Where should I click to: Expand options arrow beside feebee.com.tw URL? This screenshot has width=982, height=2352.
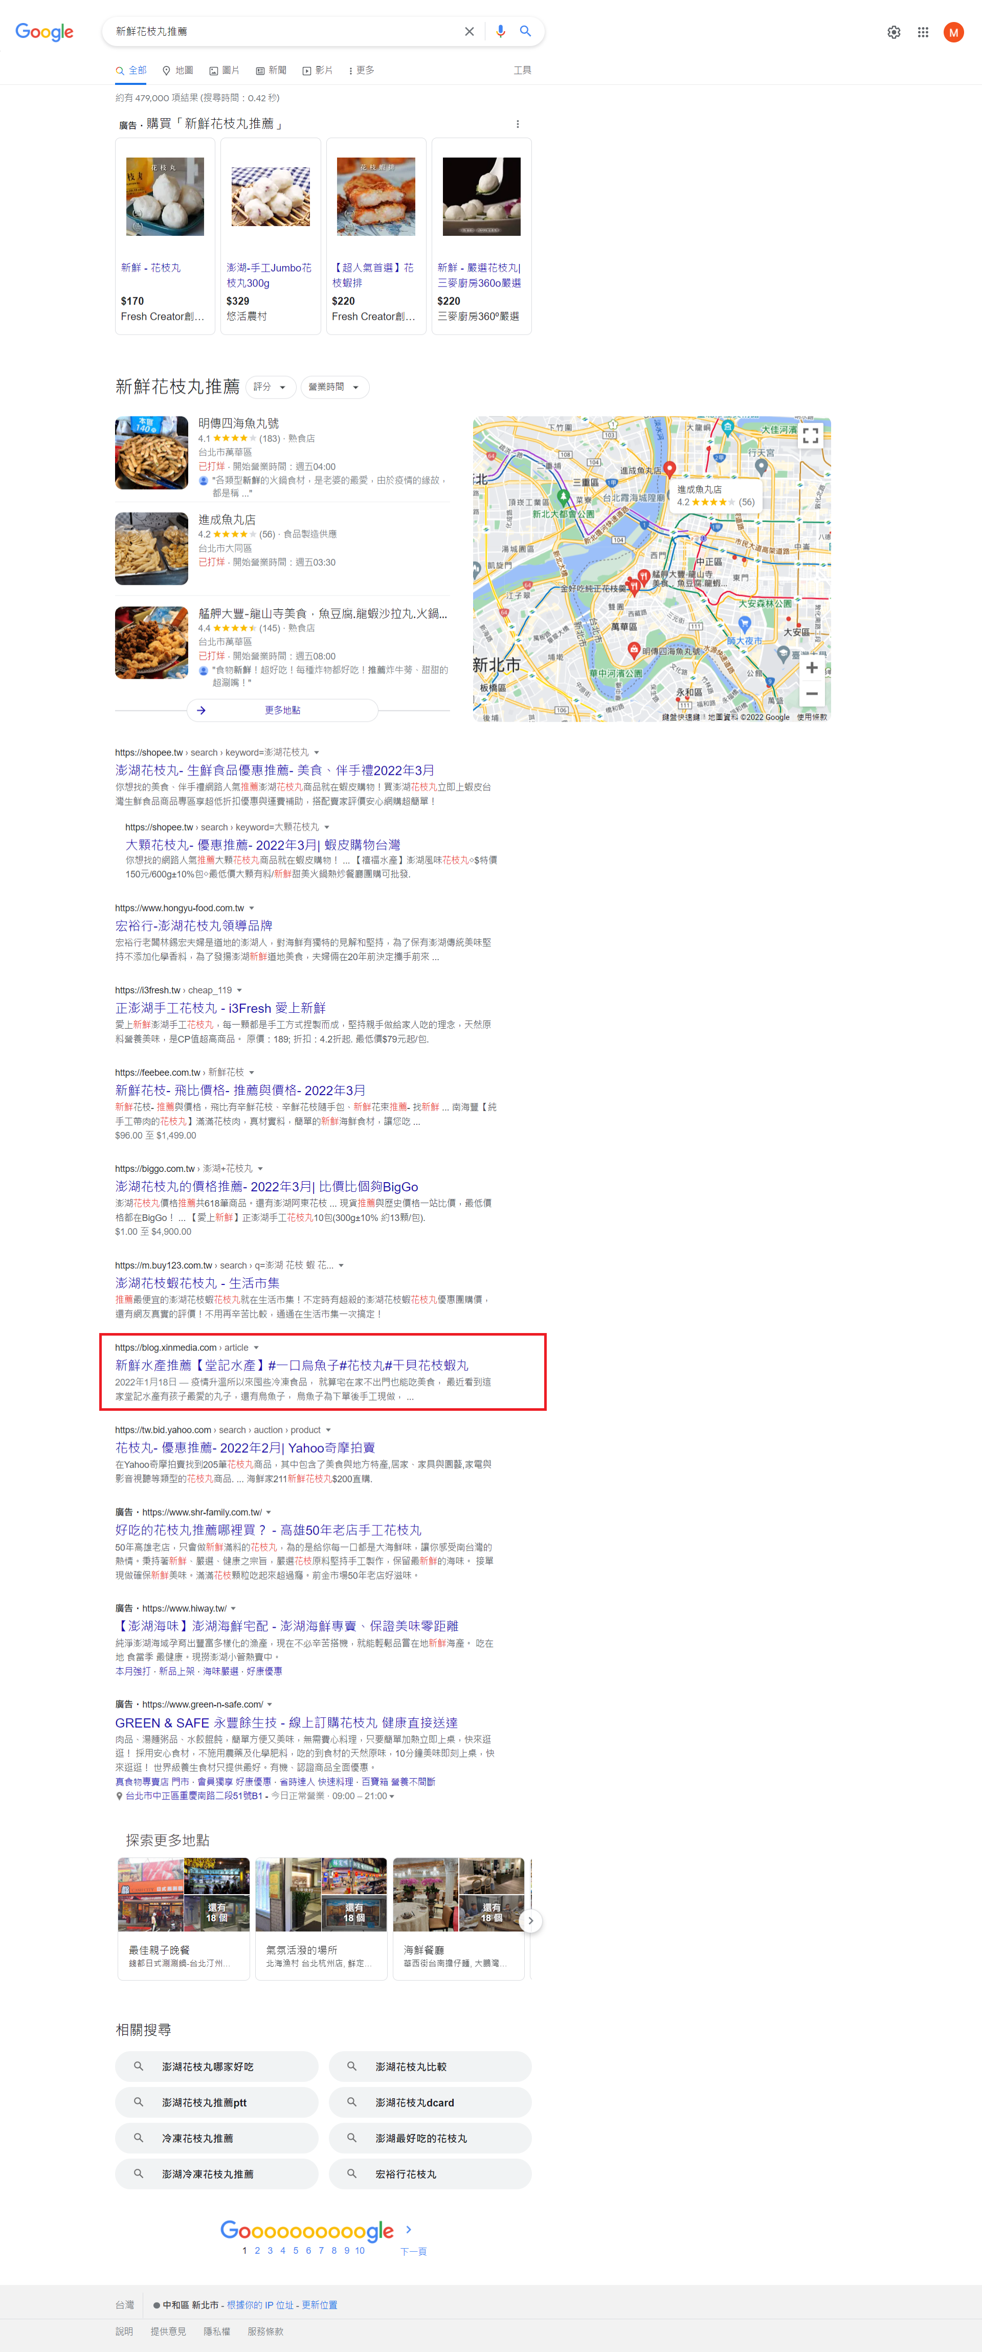pyautogui.click(x=252, y=1073)
